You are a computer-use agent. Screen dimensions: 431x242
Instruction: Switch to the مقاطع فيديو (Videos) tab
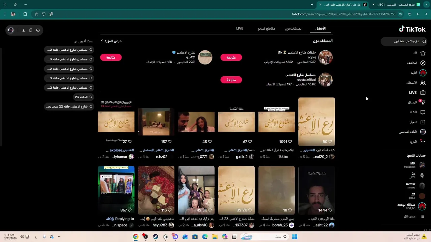[x=266, y=29]
